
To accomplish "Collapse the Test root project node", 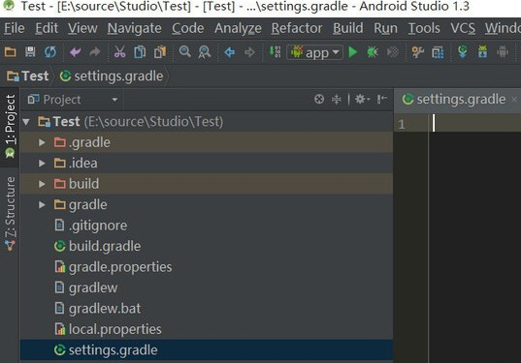I will click(26, 122).
